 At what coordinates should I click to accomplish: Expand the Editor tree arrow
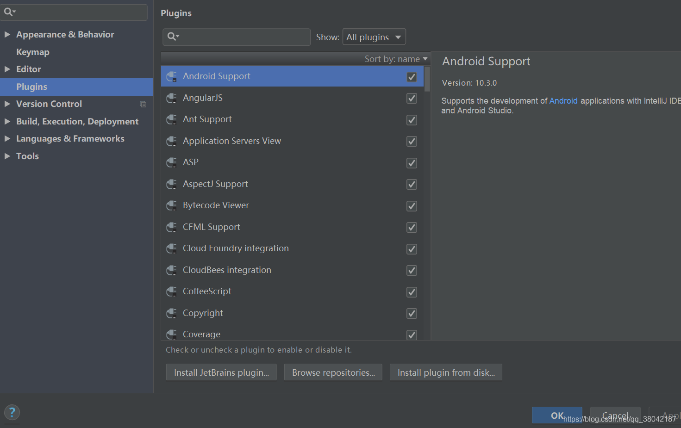click(x=7, y=69)
